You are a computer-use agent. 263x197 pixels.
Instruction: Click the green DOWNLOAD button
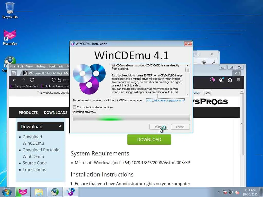click(x=149, y=140)
